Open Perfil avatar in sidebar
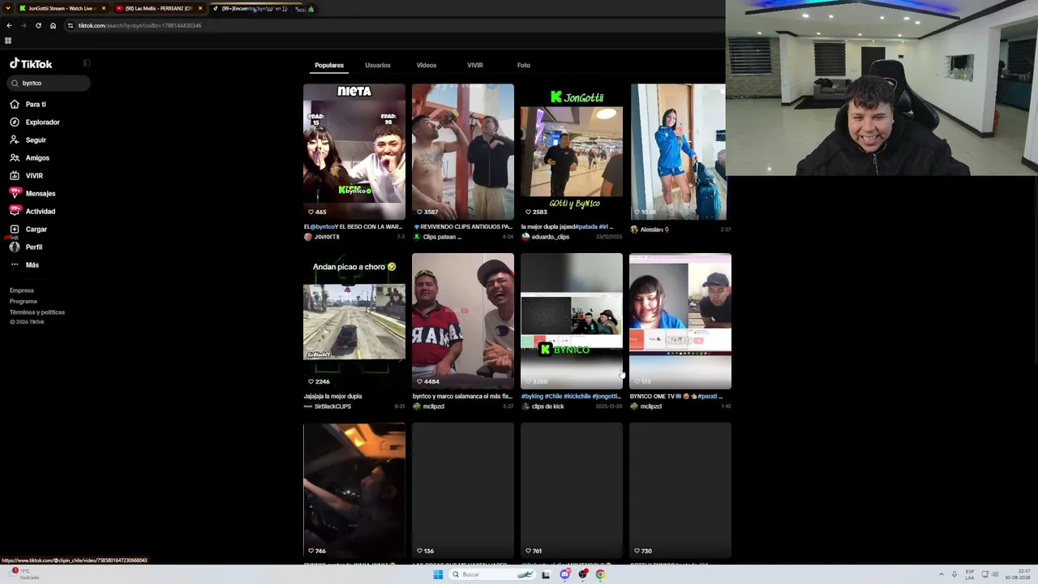 [x=15, y=247]
